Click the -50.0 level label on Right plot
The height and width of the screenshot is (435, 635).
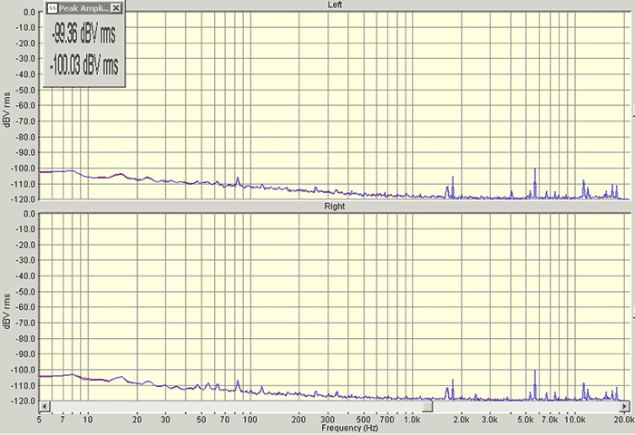pos(26,292)
